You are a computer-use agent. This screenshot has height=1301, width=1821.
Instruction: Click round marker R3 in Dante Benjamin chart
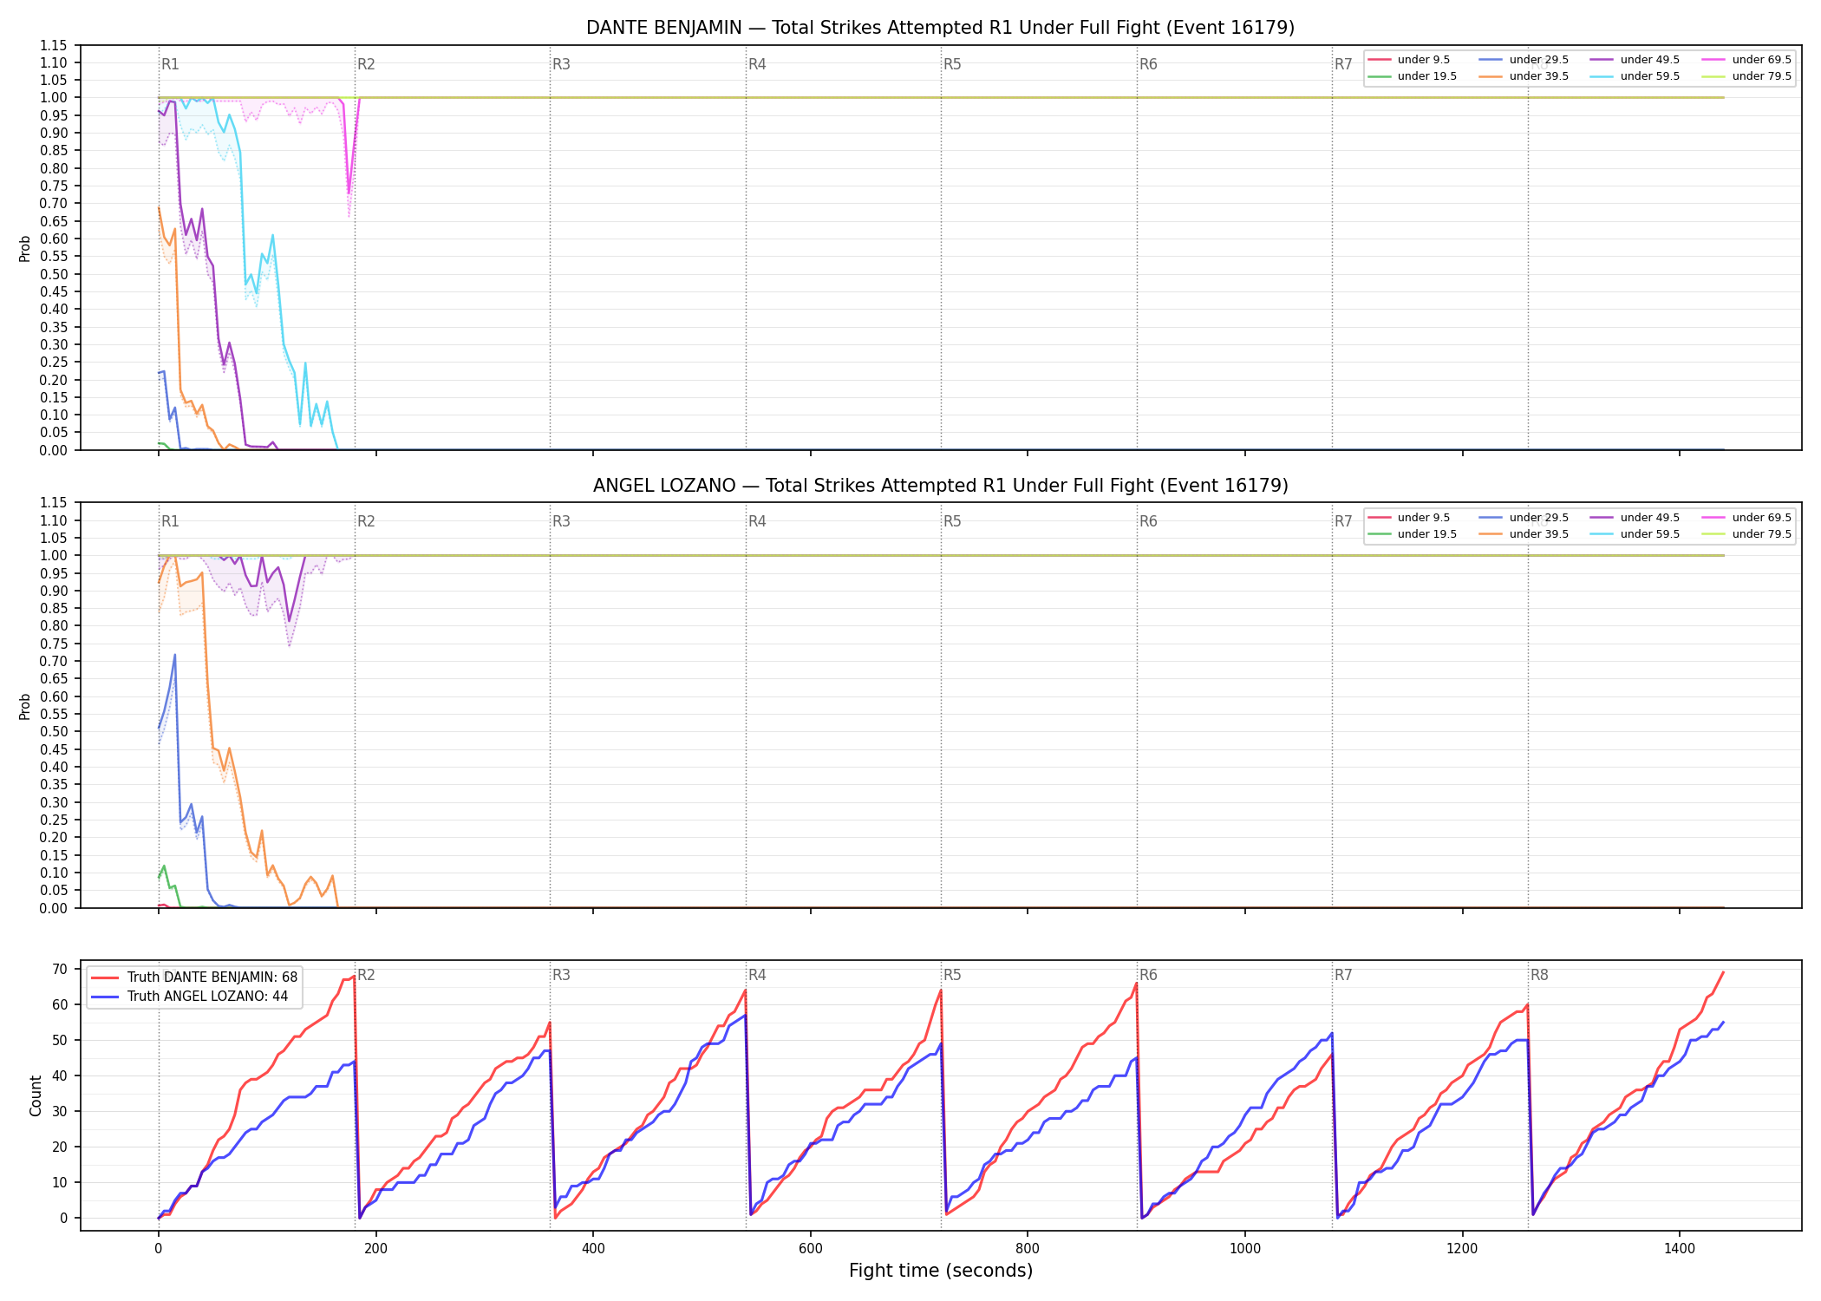pyautogui.click(x=562, y=64)
